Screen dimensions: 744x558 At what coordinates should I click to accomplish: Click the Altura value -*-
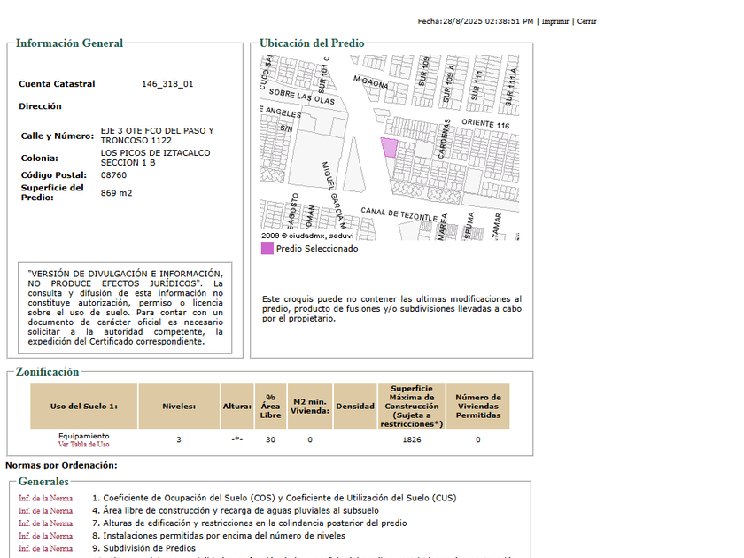pos(236,440)
